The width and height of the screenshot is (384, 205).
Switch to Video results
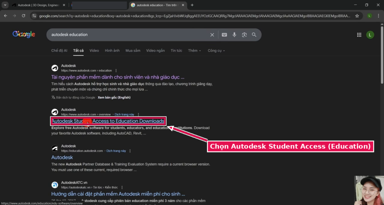(94, 50)
